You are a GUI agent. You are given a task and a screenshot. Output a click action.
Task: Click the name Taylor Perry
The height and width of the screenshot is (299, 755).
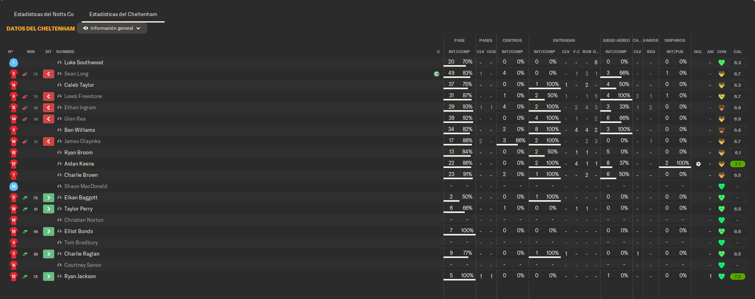click(x=78, y=209)
